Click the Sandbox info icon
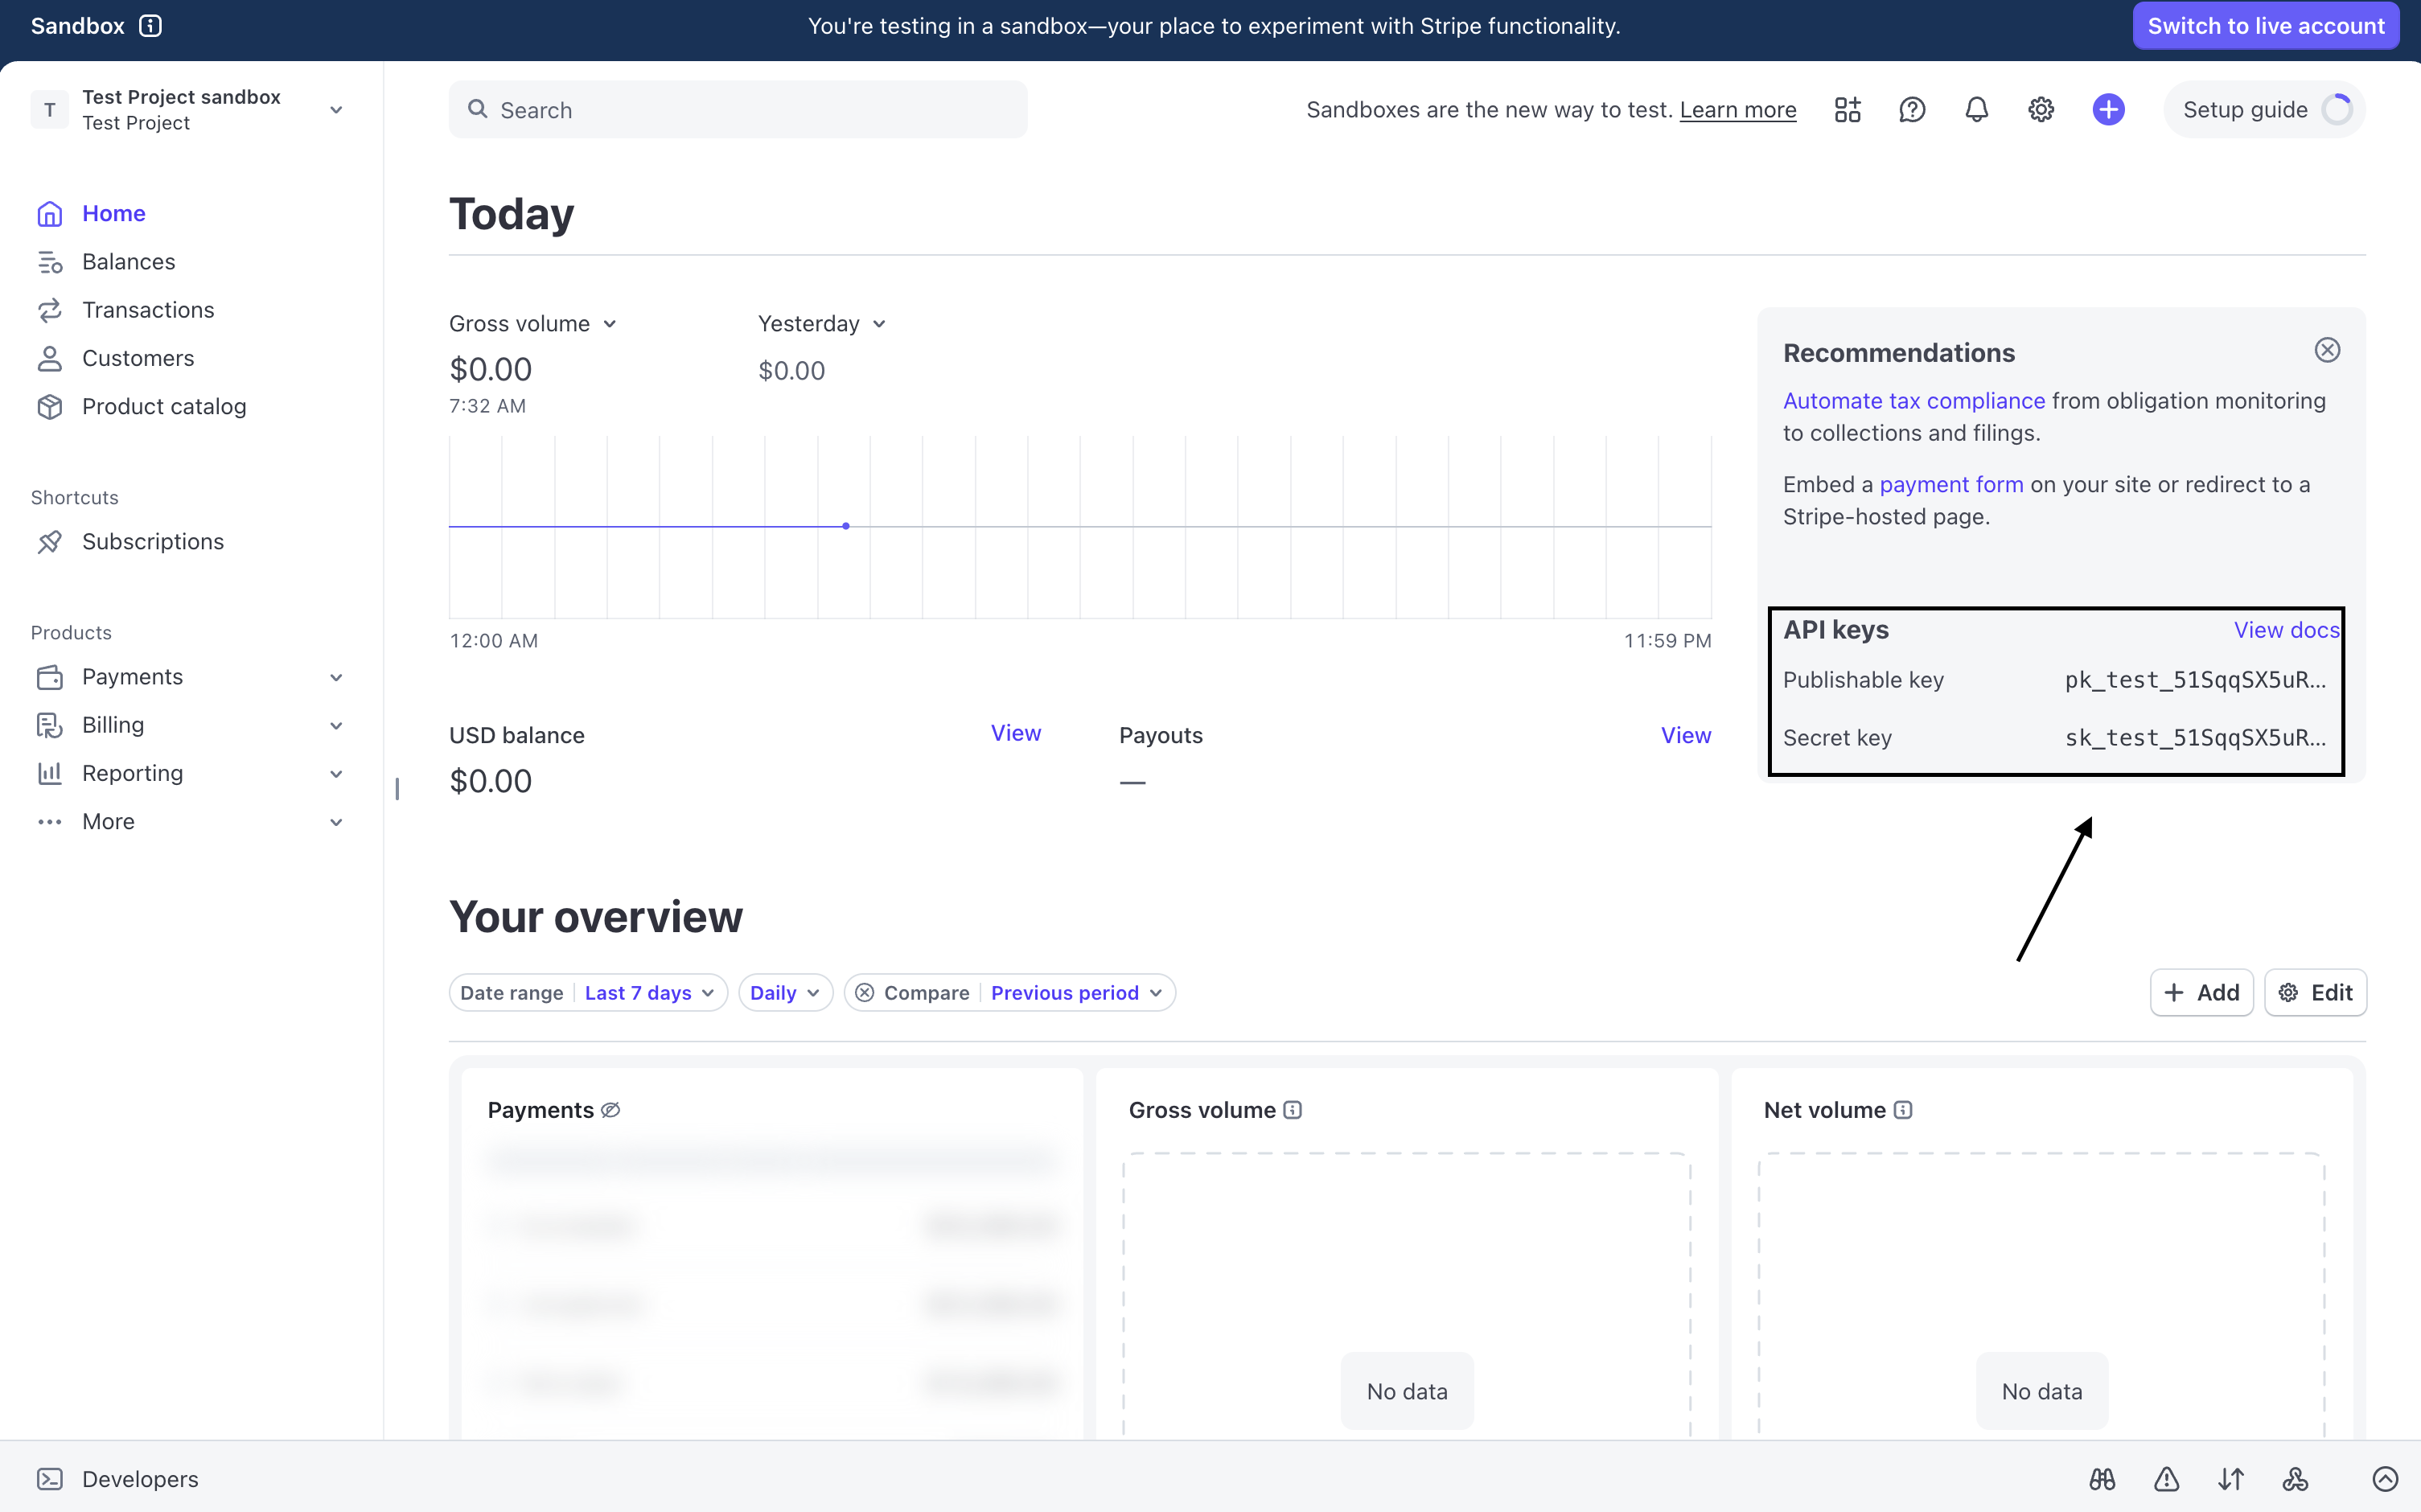This screenshot has width=2421, height=1512. [150, 26]
